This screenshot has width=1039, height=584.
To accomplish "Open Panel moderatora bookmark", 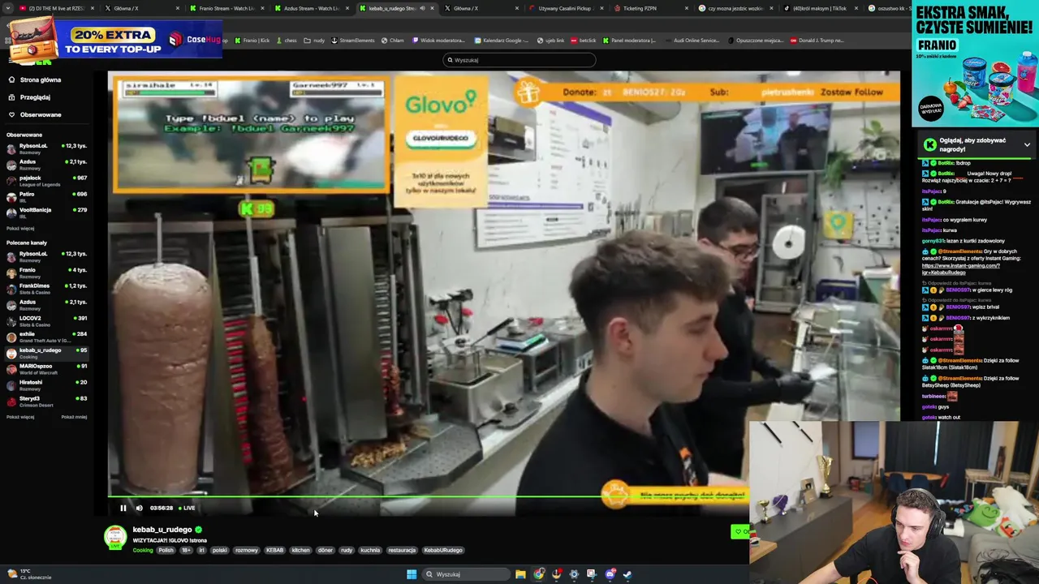I will pos(629,41).
